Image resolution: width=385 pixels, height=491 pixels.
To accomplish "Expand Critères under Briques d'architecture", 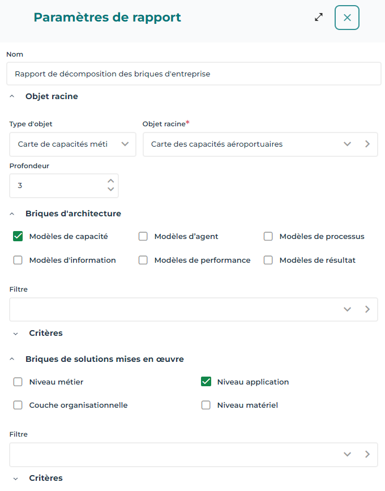I will 15,334.
